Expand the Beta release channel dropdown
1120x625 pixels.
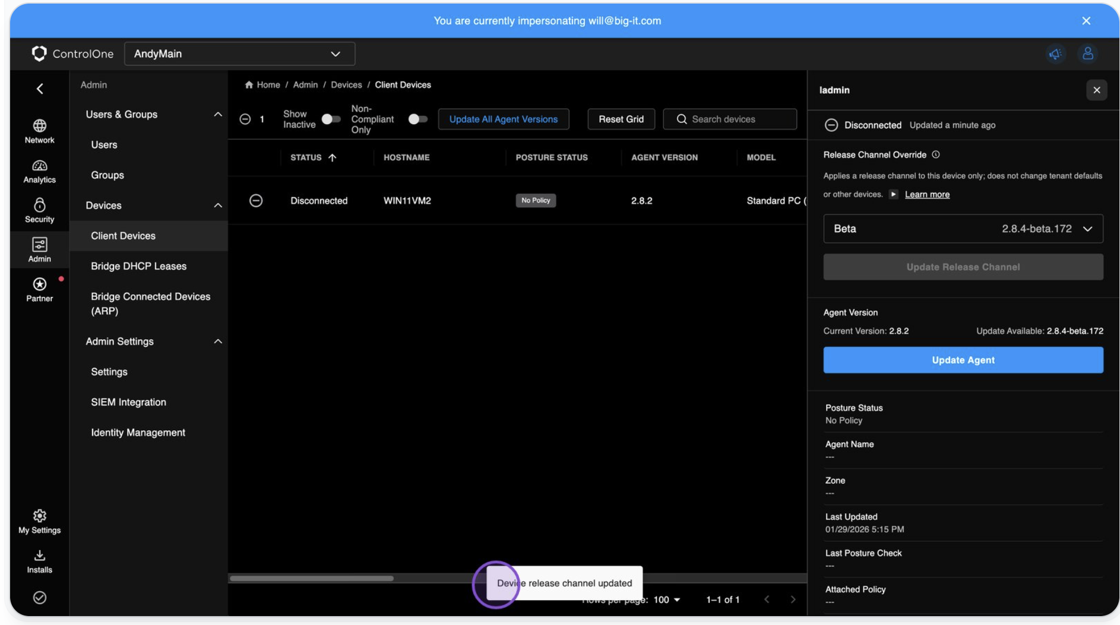tap(963, 229)
